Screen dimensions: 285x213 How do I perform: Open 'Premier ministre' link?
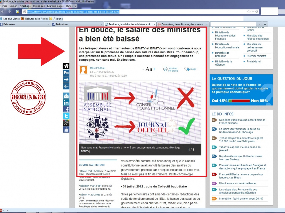pos(256,56)
